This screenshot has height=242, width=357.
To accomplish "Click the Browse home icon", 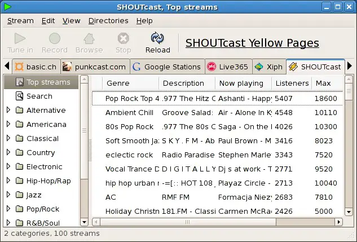I will [89, 38].
